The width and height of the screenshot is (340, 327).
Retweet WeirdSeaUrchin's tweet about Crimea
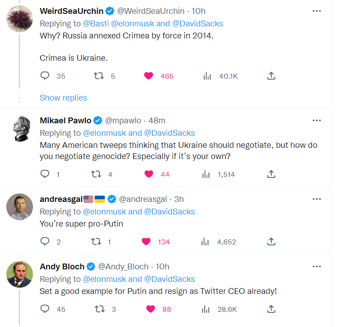coord(99,76)
